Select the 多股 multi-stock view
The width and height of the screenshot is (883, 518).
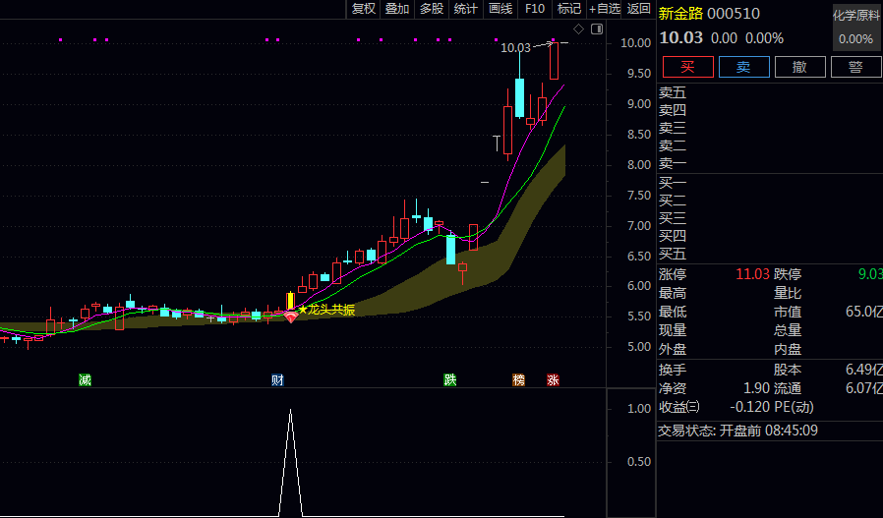[x=432, y=9]
